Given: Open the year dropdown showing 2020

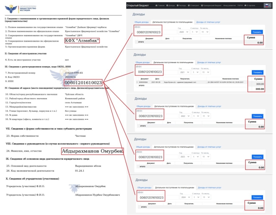Looking at the screenshot, I should click(x=183, y=32).
